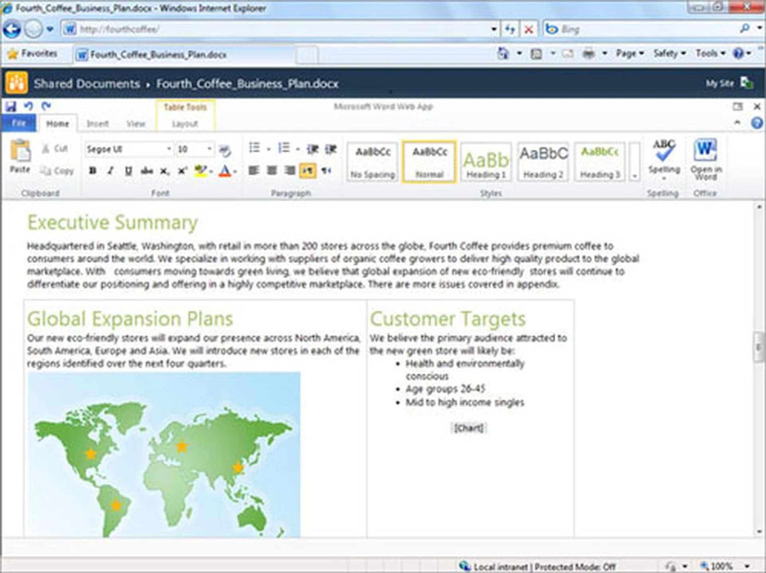
Task: Switch to the Insert ribbon tab
Action: [97, 124]
